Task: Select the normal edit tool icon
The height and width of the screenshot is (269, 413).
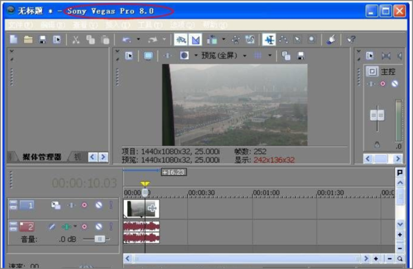Action: point(269,40)
